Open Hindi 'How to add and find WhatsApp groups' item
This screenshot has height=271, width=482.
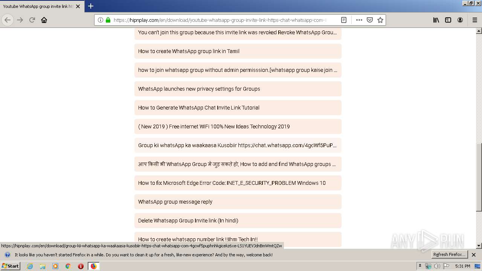tap(238, 164)
